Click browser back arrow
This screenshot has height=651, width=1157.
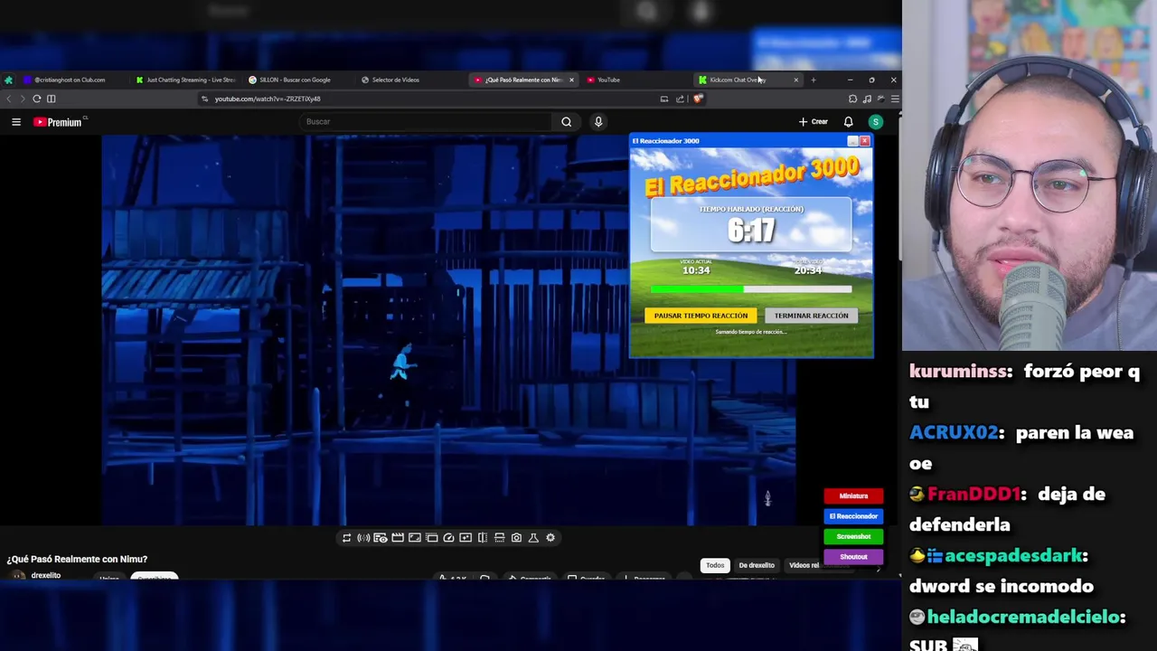(x=9, y=99)
